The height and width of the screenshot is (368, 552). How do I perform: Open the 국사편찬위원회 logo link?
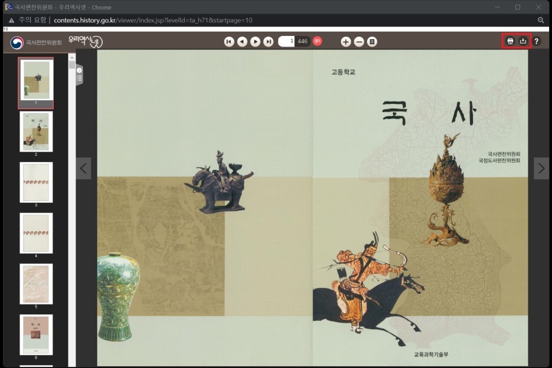pyautogui.click(x=36, y=42)
